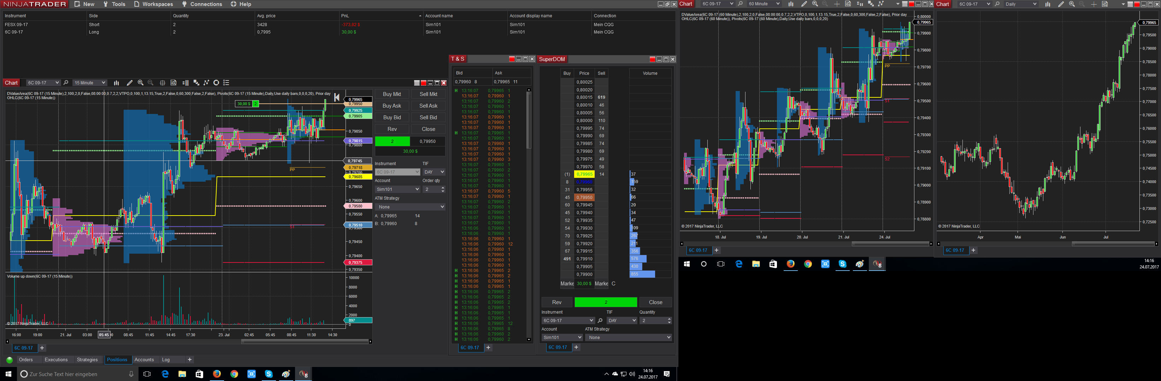Click Buy Ask in Chart Trader

(392, 106)
